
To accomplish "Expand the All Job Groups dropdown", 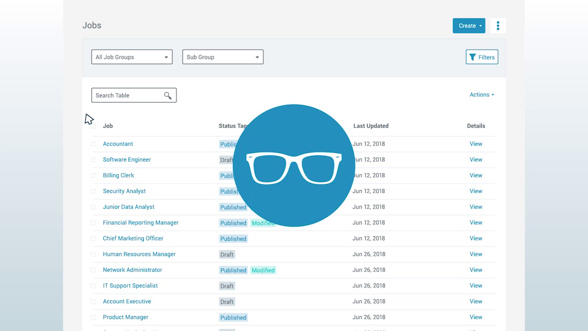I will pos(132,57).
